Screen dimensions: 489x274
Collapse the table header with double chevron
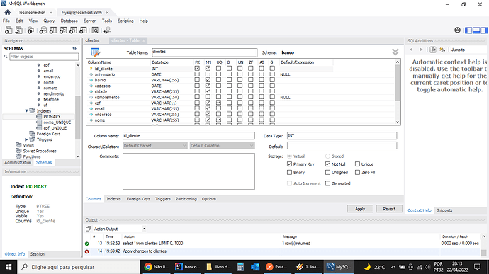coord(395,52)
